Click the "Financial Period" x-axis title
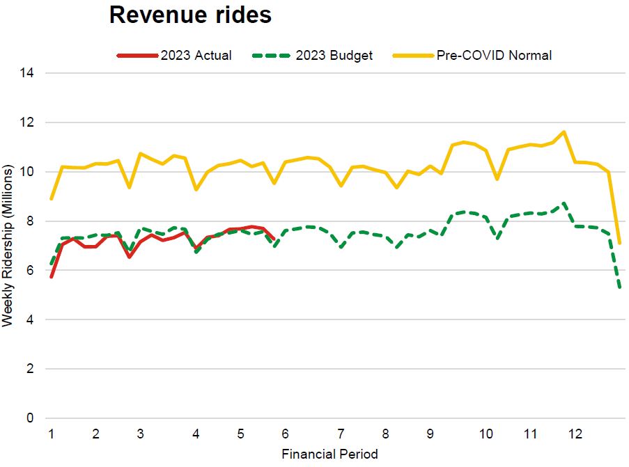Screen dimensions: 629x467 click(329, 454)
